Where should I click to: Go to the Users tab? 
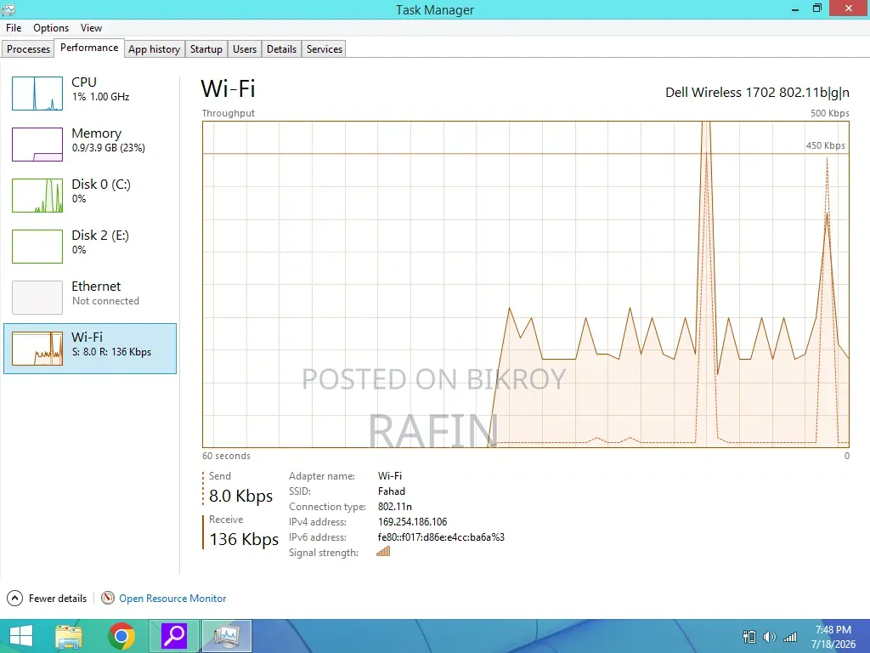[245, 48]
